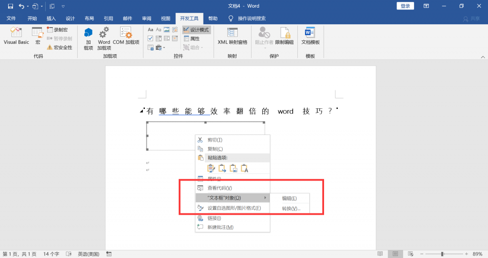This screenshot has height=258, width=488.
Task: Open the Visual Basic editor
Action: pyautogui.click(x=16, y=36)
